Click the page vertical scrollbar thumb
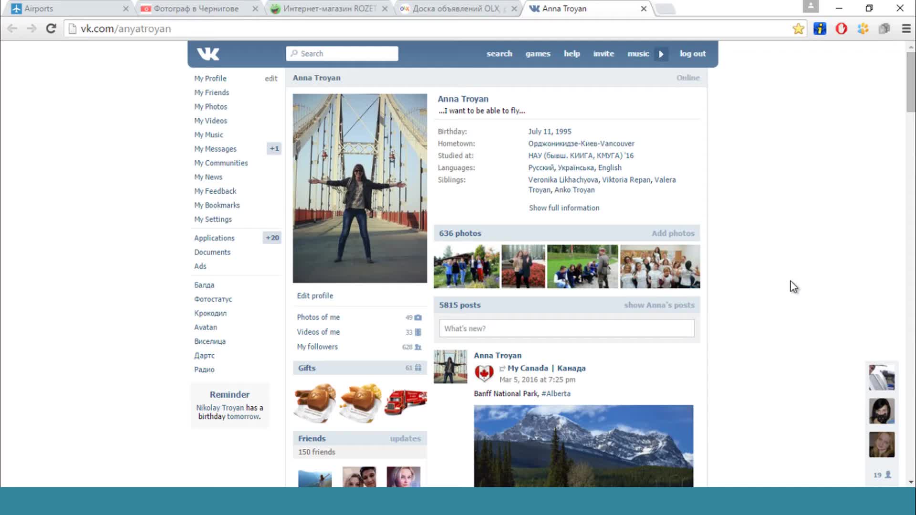This screenshot has height=515, width=916. pyautogui.click(x=911, y=82)
